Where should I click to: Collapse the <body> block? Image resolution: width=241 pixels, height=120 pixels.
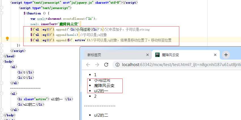click(x=1, y=62)
